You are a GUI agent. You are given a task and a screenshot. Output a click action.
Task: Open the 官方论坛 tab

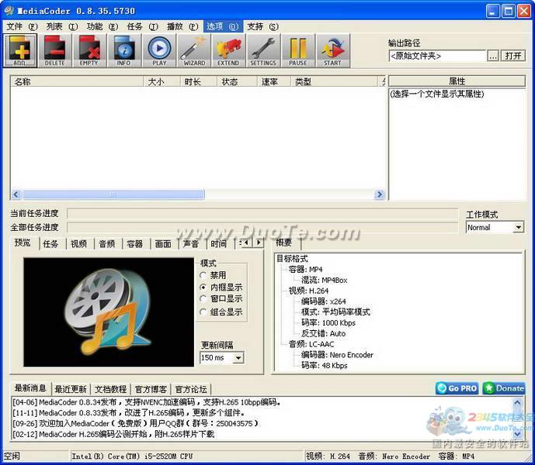[191, 389]
